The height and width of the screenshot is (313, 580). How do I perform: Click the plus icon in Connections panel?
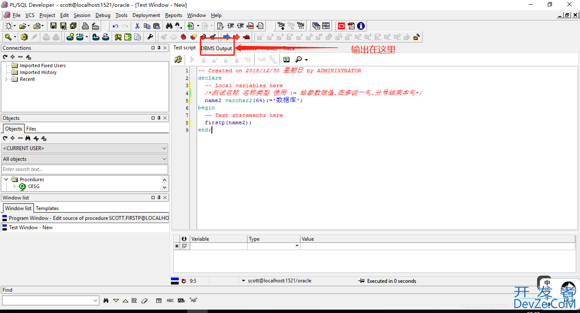pyautogui.click(x=13, y=57)
